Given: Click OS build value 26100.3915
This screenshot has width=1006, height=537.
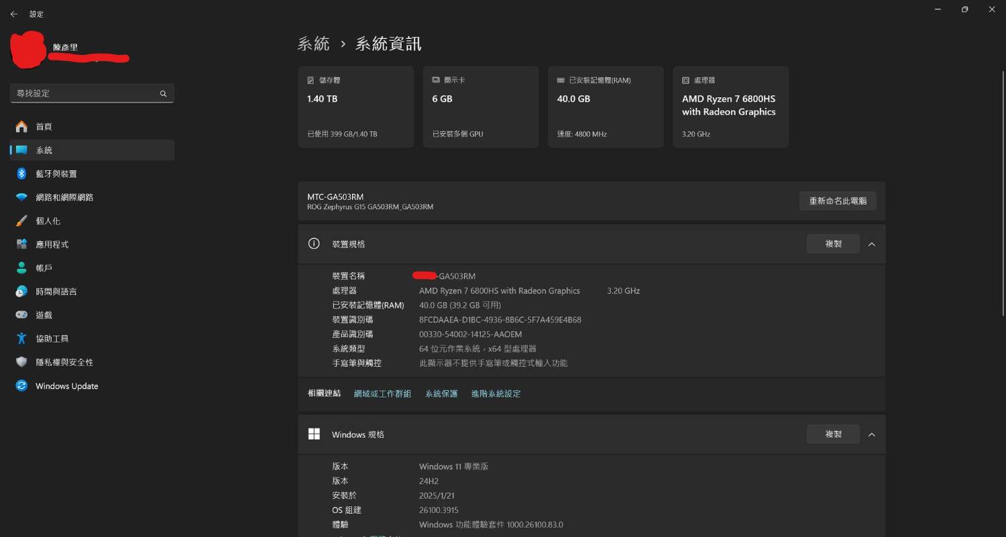Looking at the screenshot, I should (439, 510).
